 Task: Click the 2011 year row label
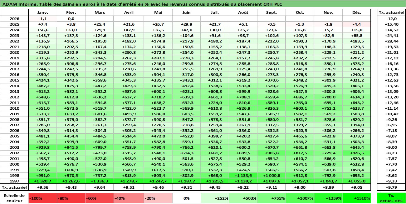click(x=14, y=102)
